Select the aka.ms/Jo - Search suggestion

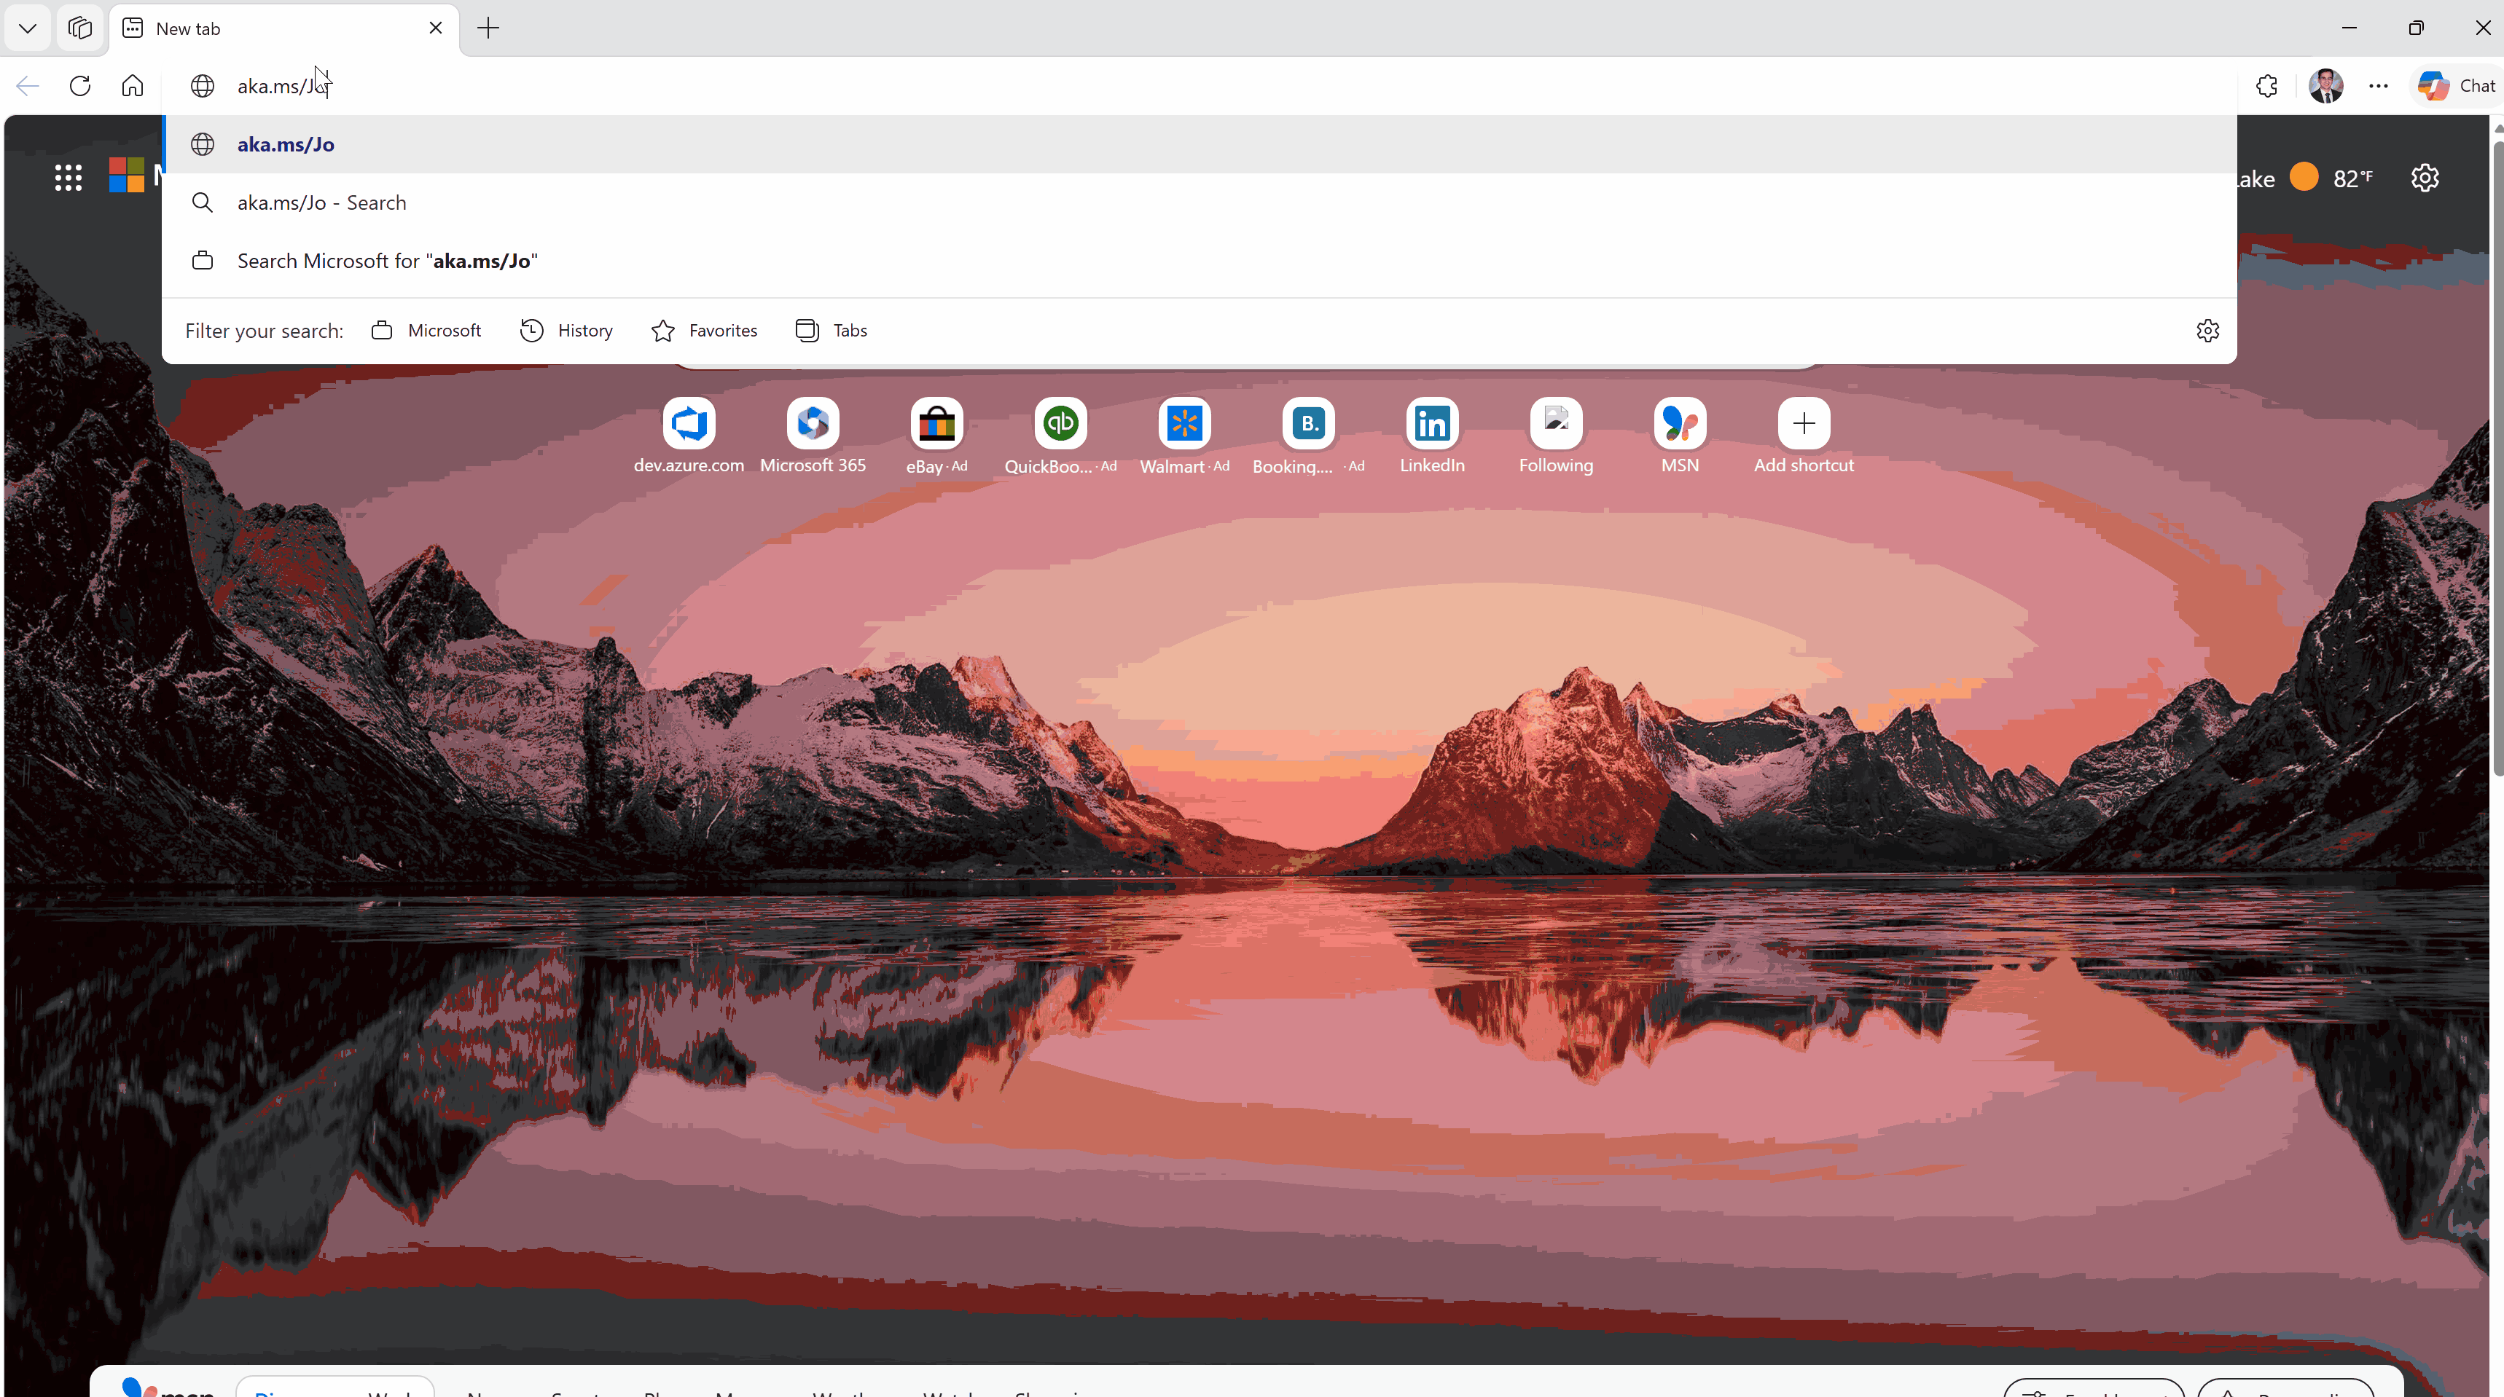[1200, 202]
